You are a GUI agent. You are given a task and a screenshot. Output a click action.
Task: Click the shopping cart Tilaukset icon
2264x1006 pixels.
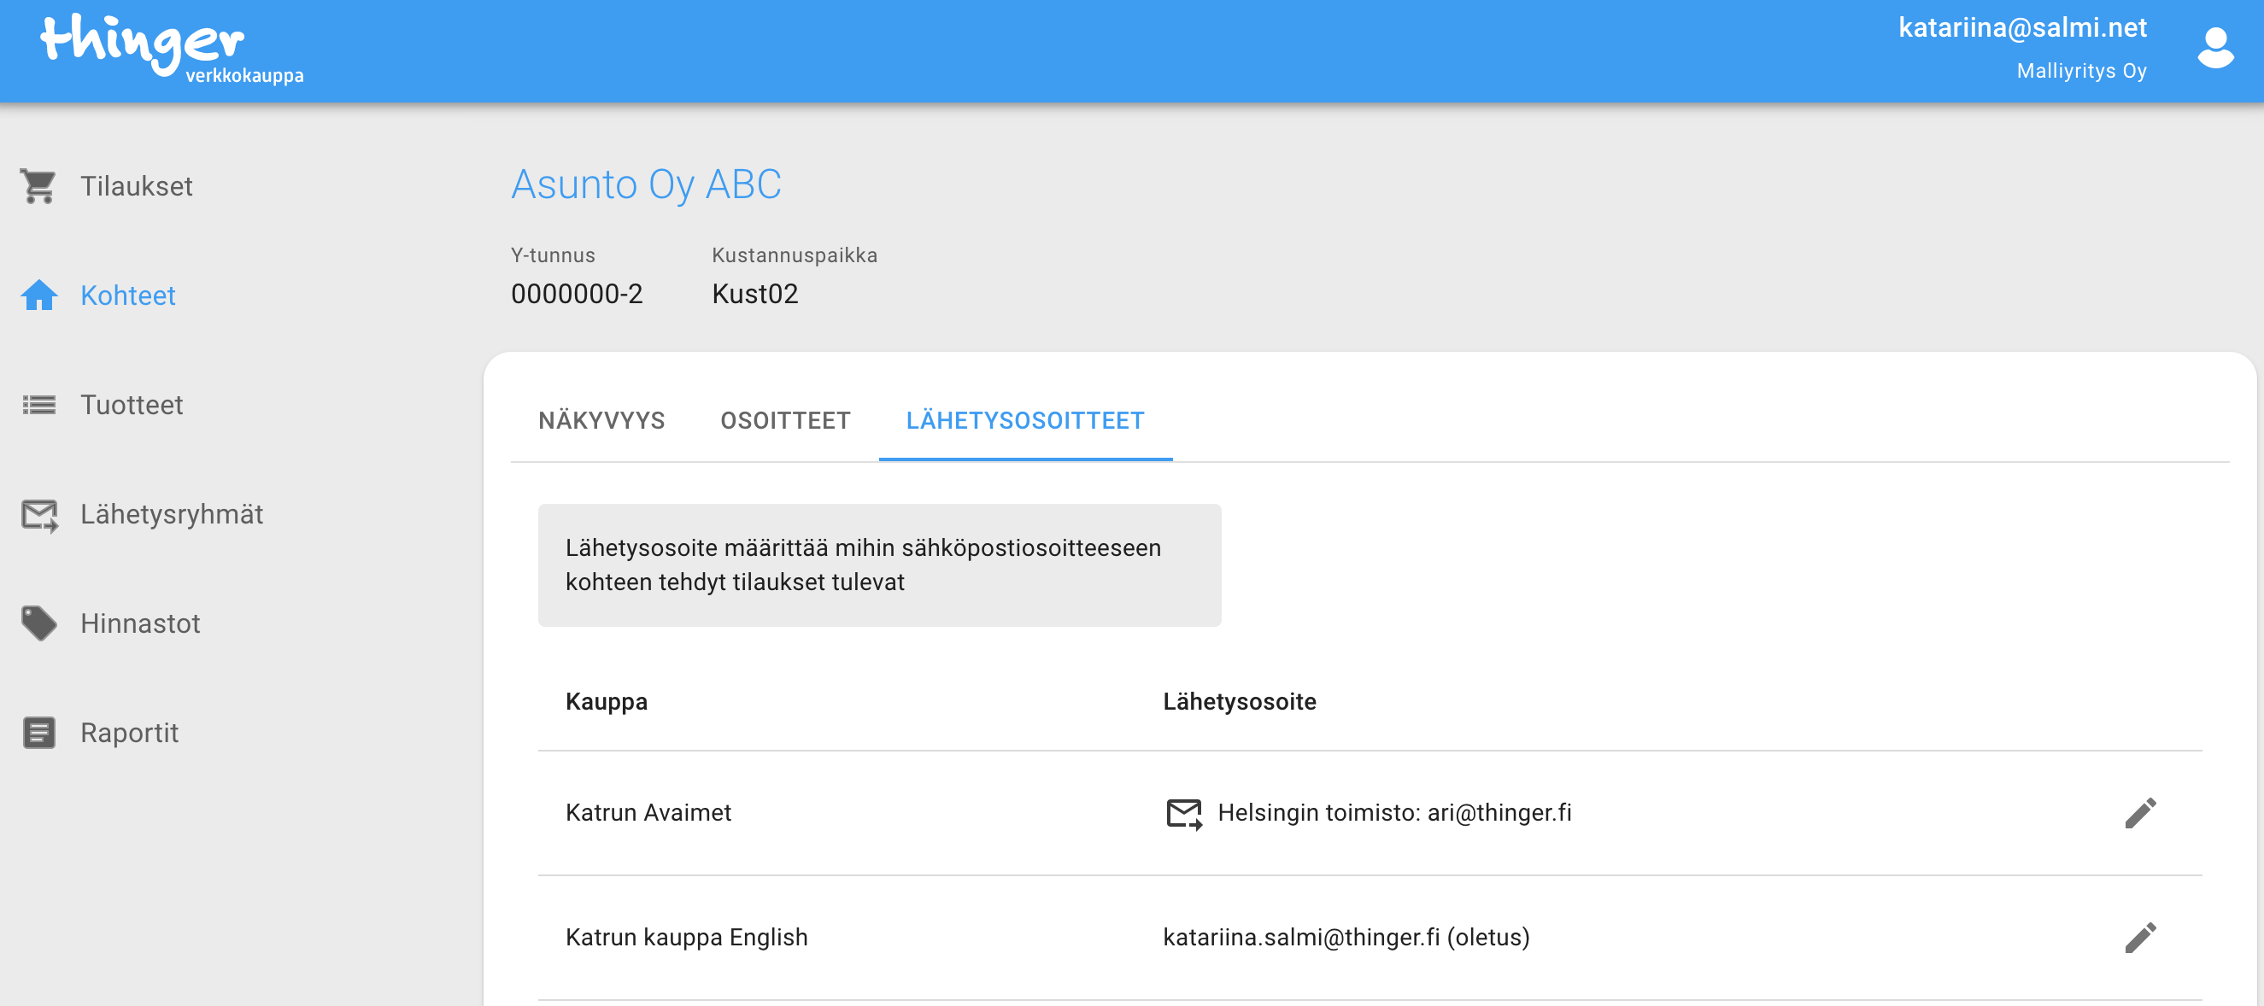[38, 186]
